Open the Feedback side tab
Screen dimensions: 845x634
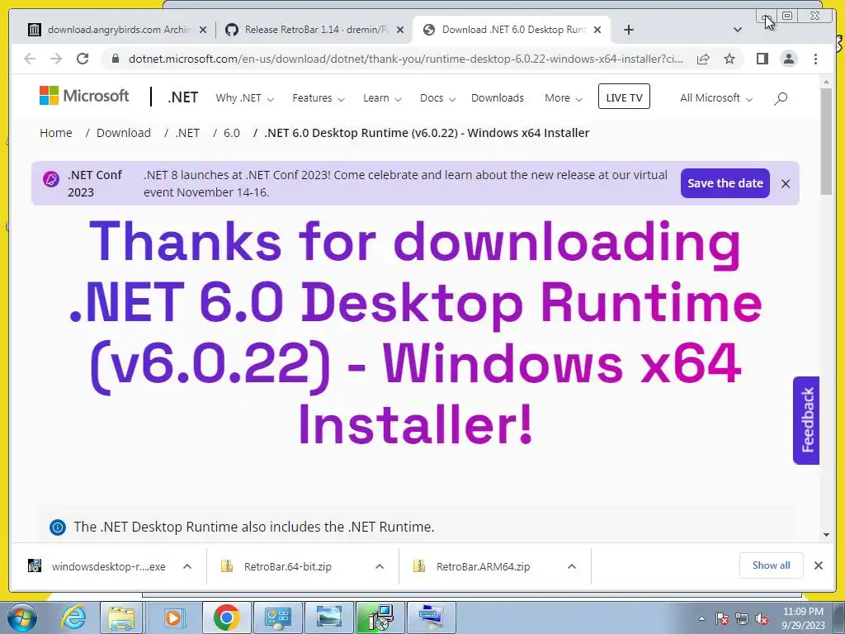coord(806,420)
